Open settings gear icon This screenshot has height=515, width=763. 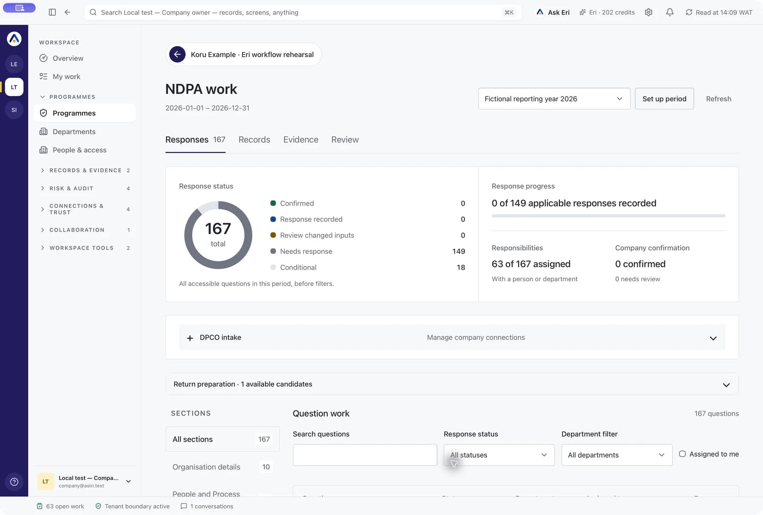coord(649,12)
